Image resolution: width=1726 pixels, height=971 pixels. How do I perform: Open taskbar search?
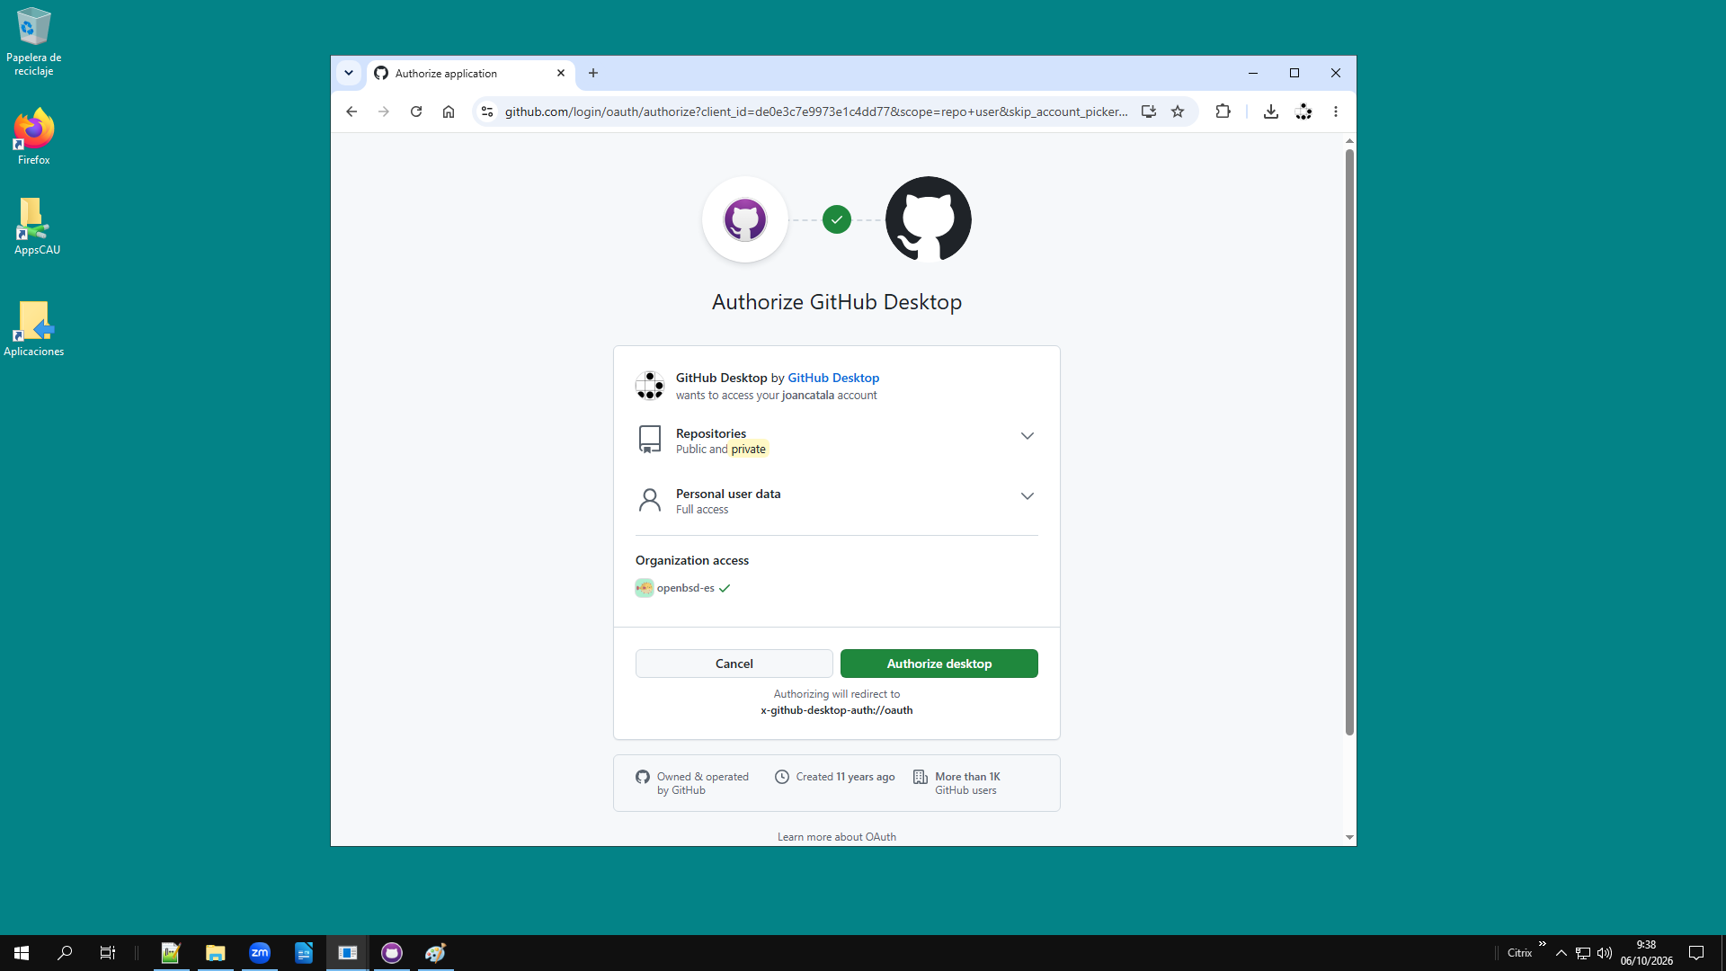[65, 953]
